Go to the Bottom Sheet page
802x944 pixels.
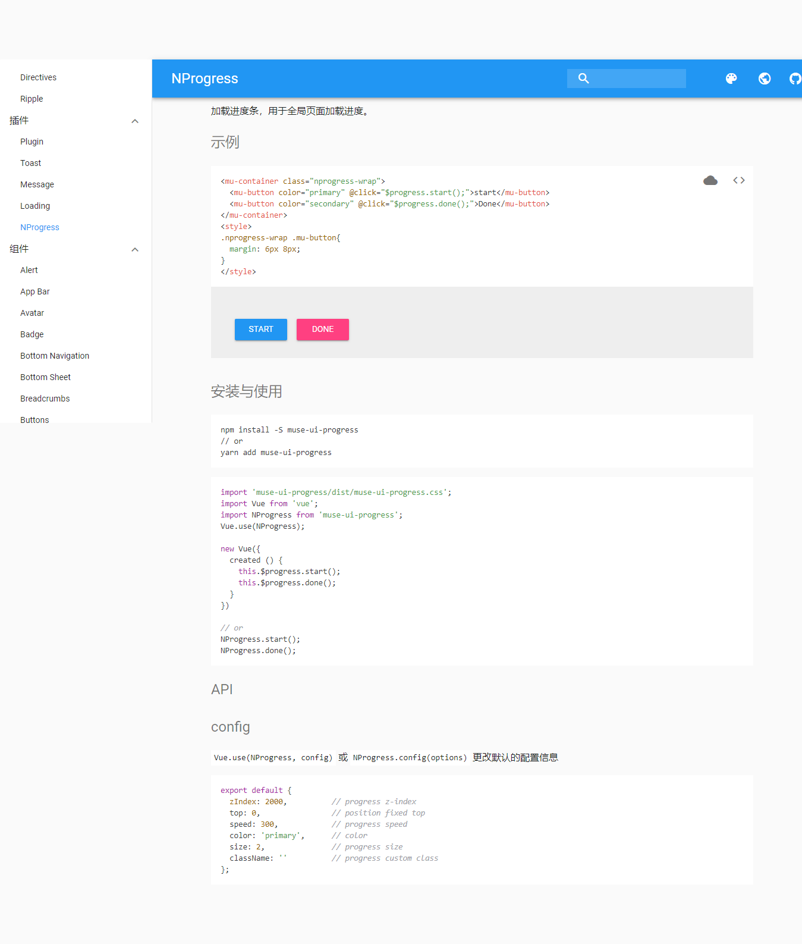(x=45, y=377)
